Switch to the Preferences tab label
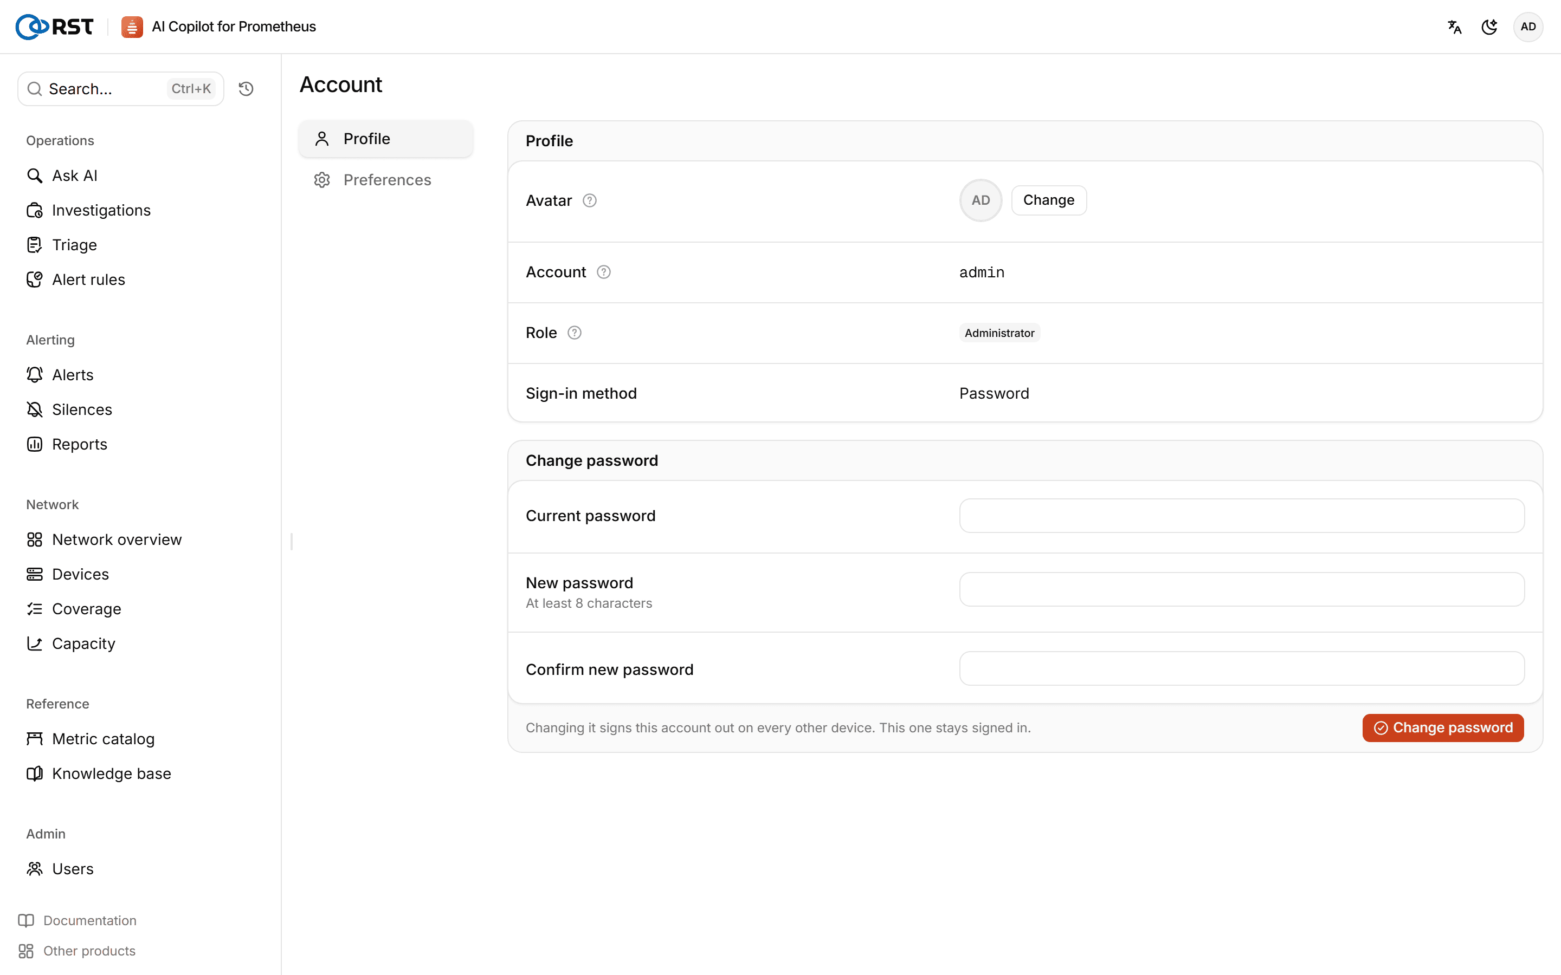Viewport: 1561px width, 975px height. [x=387, y=180]
